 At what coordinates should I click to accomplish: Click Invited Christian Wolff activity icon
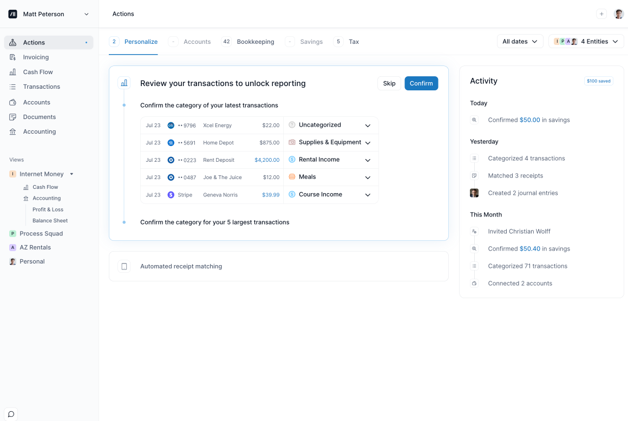(474, 231)
